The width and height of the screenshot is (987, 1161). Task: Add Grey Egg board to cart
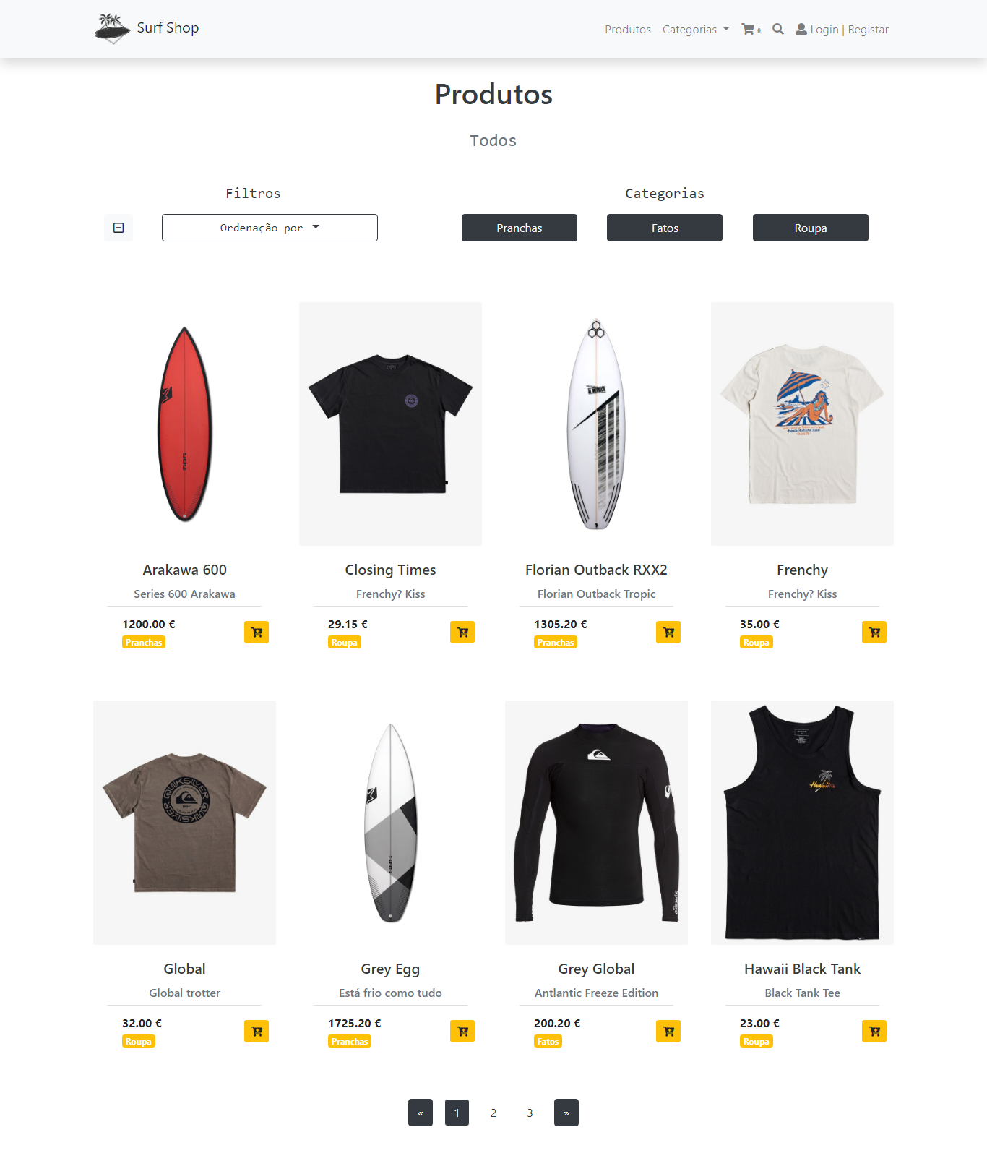[462, 1032]
